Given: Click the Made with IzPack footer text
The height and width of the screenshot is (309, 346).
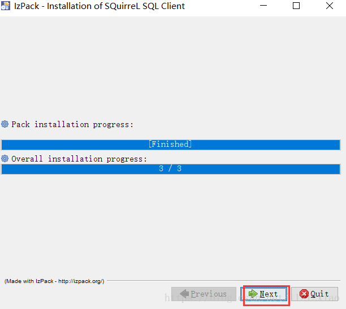Looking at the screenshot, I should pyautogui.click(x=54, y=281).
